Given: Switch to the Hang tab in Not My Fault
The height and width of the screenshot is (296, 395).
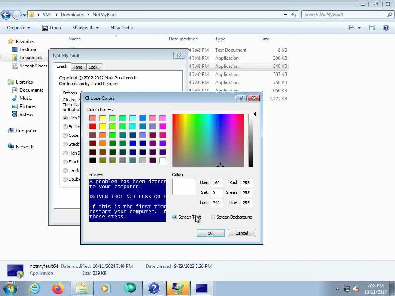Looking at the screenshot, I should click(x=78, y=67).
